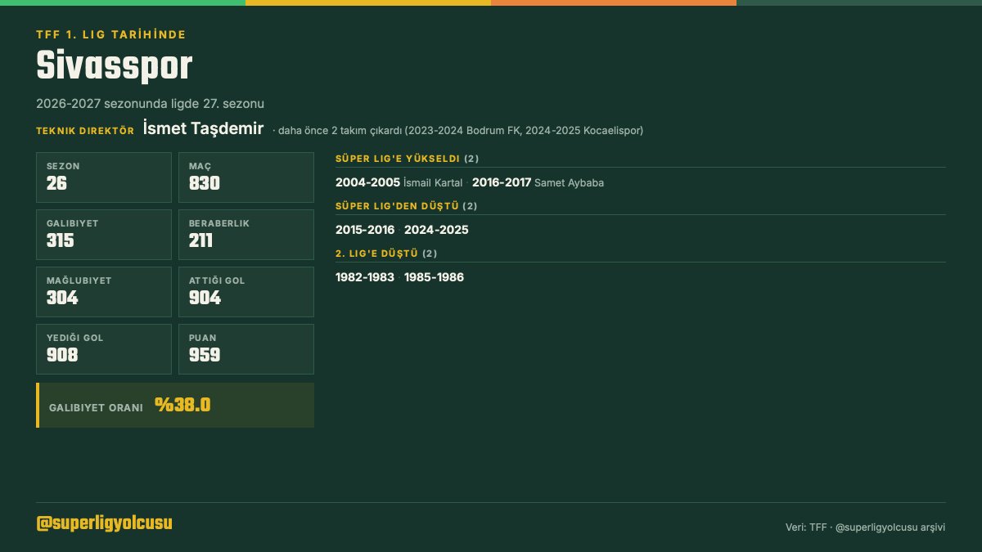Click the name İsmail Kartal
The width and height of the screenshot is (982, 552).
tap(433, 183)
